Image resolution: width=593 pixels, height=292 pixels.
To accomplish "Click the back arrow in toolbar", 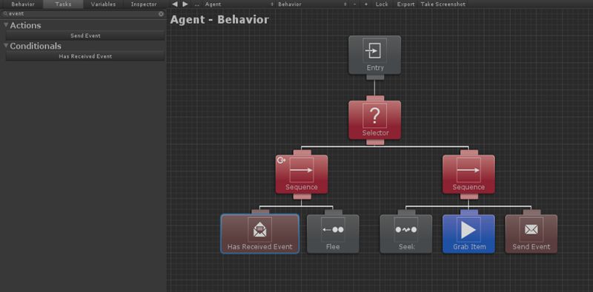I will tap(175, 4).
